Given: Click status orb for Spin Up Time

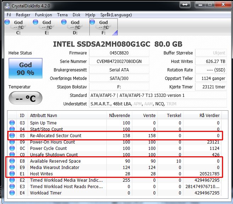Looking at the screenshot, I should (12, 123).
